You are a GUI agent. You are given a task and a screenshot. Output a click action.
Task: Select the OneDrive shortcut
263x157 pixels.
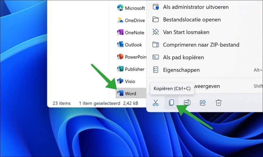click(x=131, y=20)
